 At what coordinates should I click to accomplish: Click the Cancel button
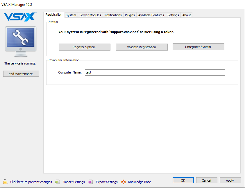(207, 180)
